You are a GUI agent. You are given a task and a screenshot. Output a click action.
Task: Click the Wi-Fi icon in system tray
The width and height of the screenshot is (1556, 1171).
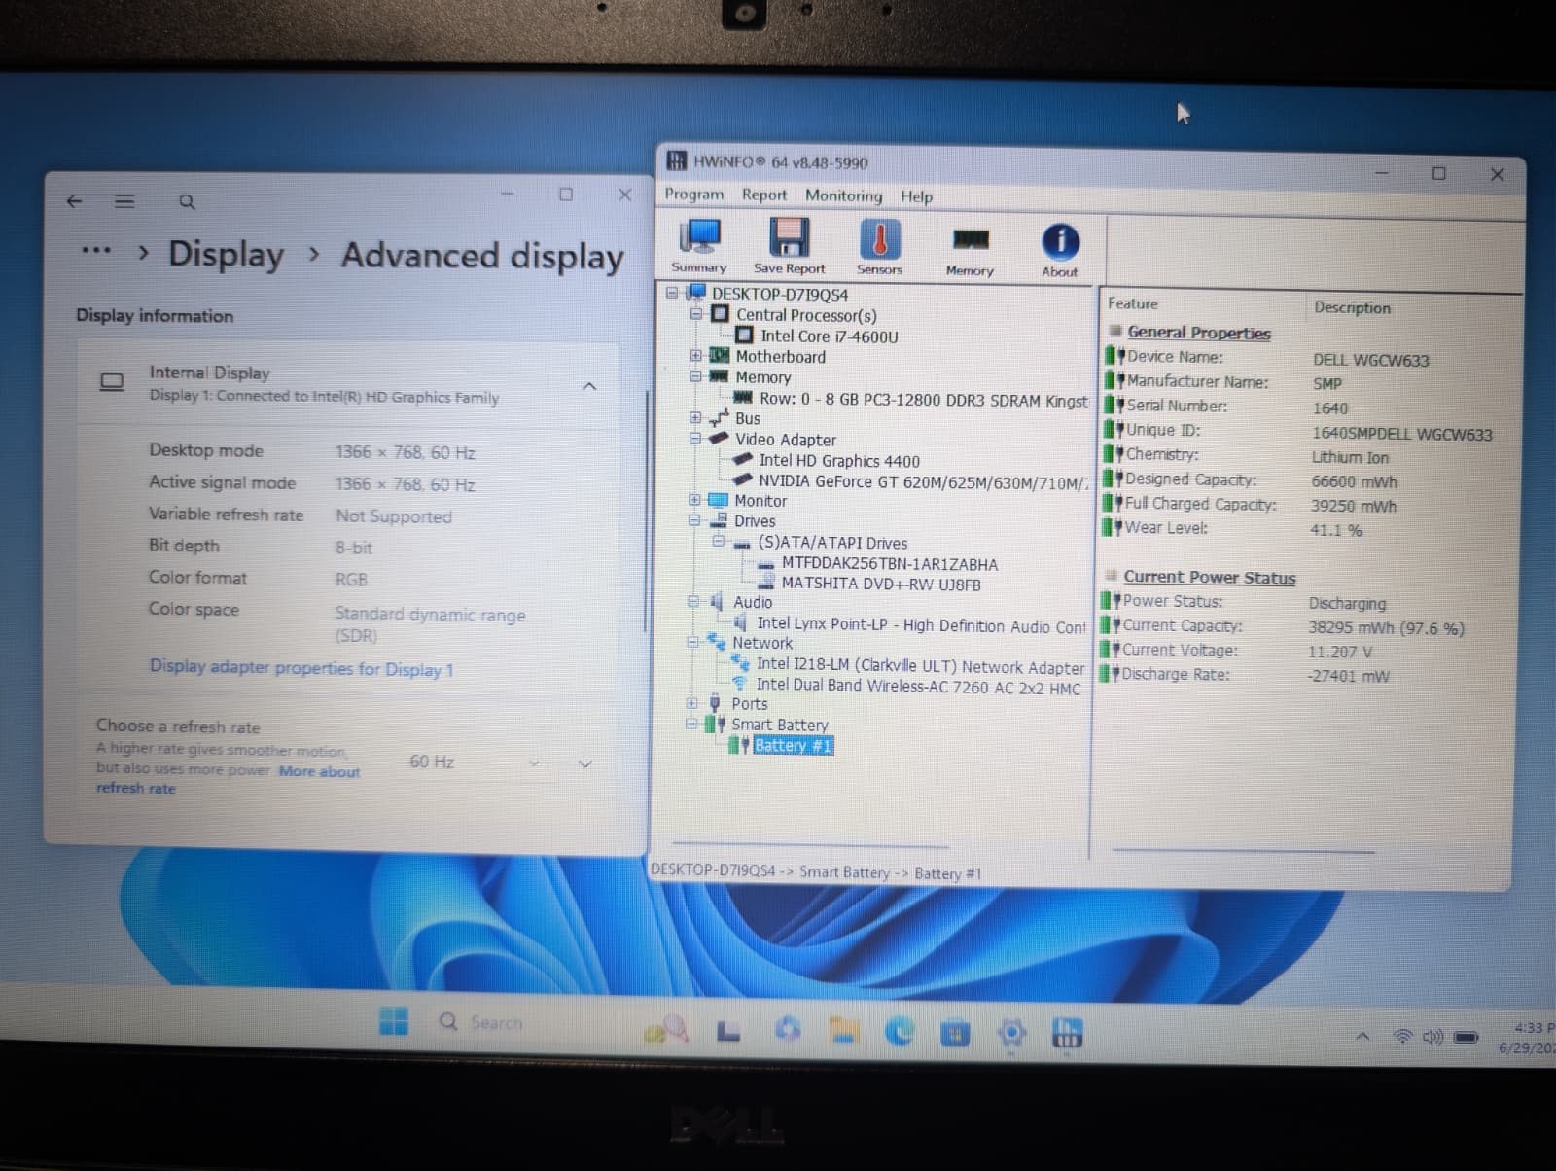click(x=1402, y=1037)
